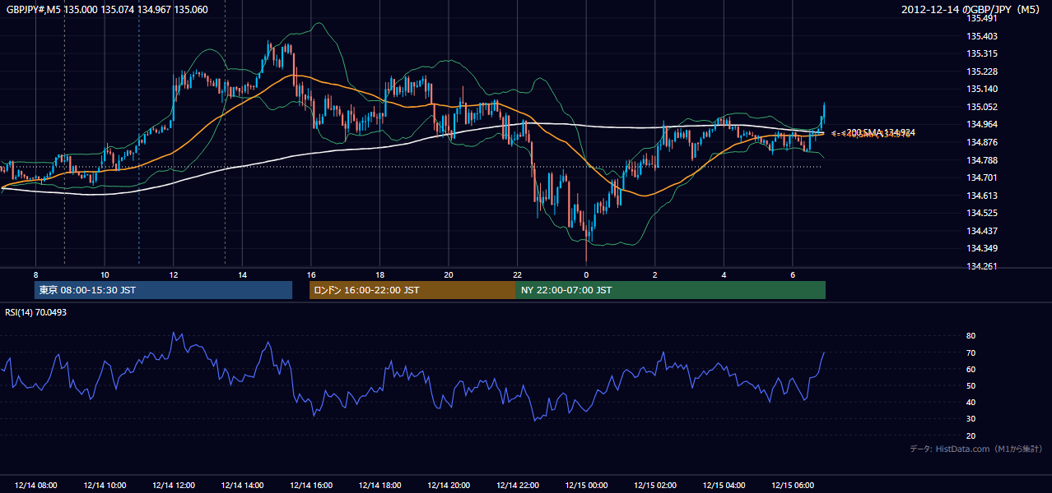Click the 12/15 02:00 time label

point(655,485)
